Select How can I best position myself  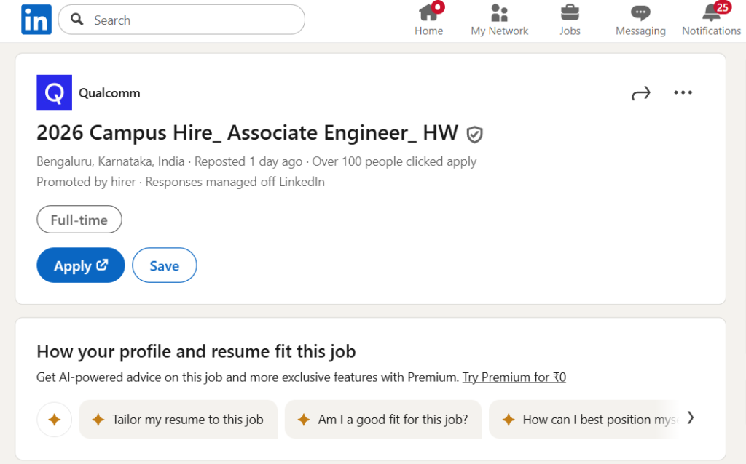(585, 420)
